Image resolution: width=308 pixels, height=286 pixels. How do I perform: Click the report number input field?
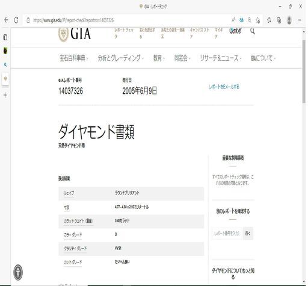coord(227,234)
